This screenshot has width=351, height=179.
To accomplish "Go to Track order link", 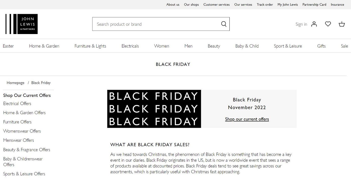I will (x=265, y=5).
